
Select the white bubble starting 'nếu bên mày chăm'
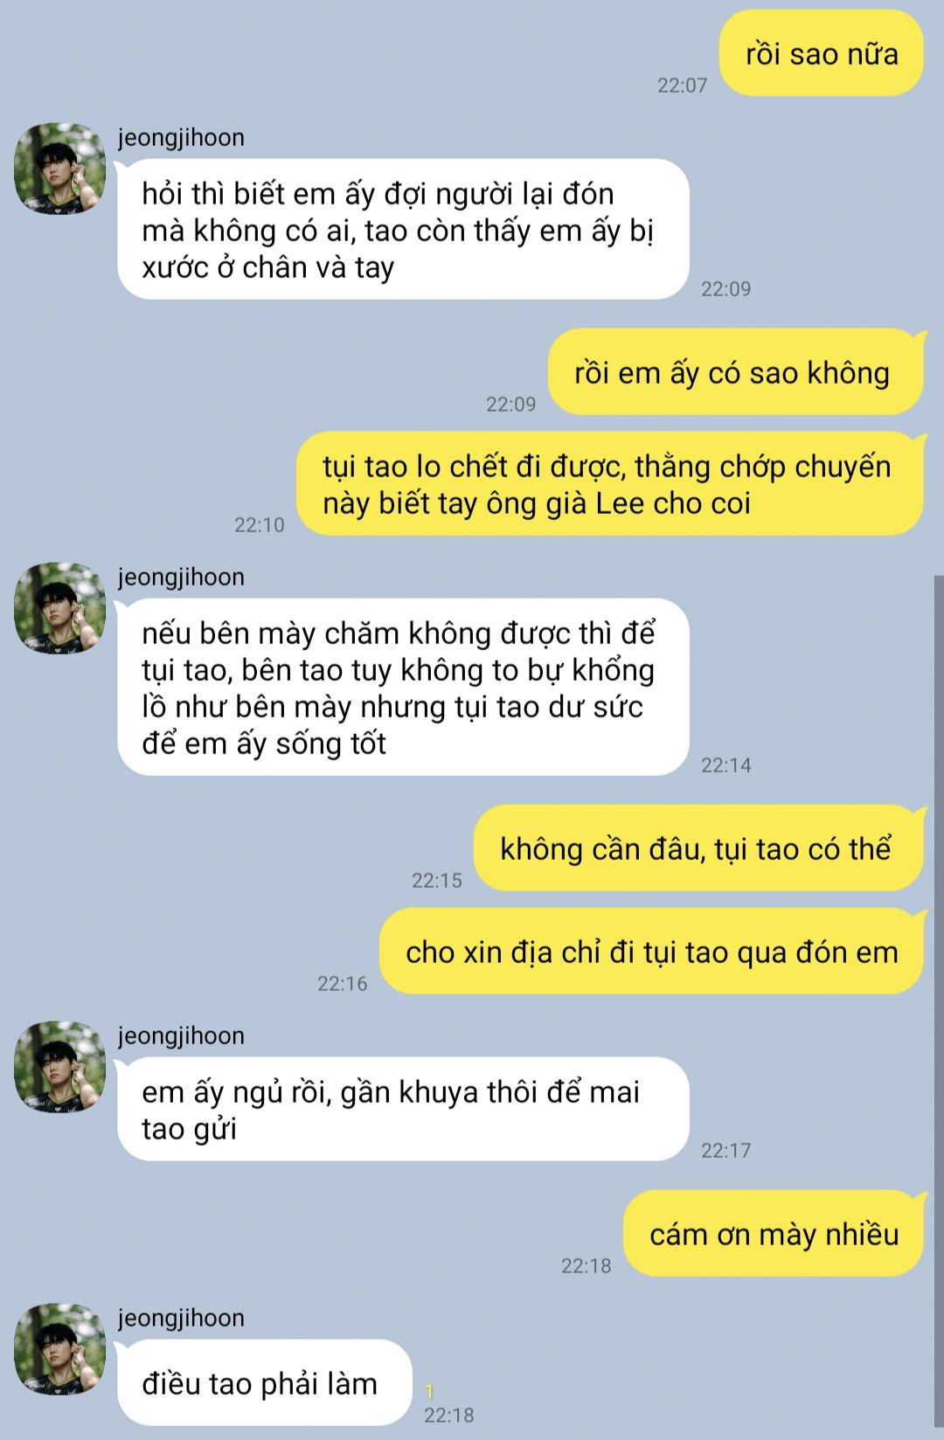(x=403, y=688)
